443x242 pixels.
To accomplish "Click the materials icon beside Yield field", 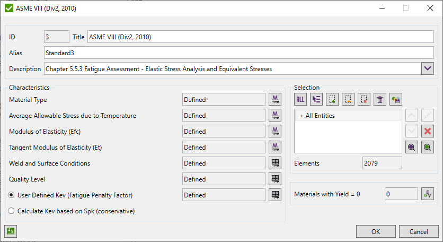I will point(428,194).
